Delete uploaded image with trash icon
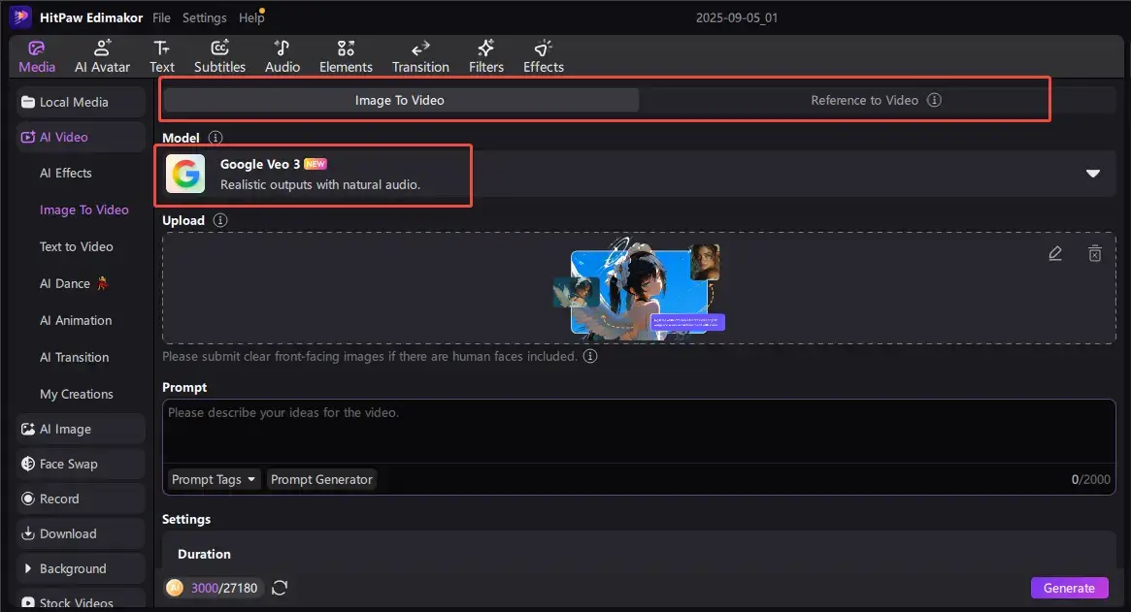Screen dimensions: 1131x612 [1095, 254]
